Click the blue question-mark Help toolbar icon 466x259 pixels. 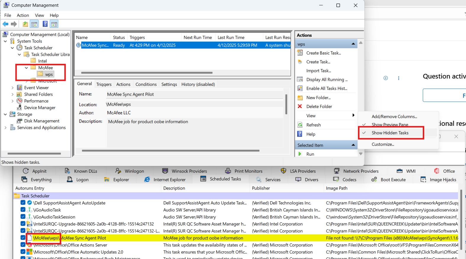45,24
